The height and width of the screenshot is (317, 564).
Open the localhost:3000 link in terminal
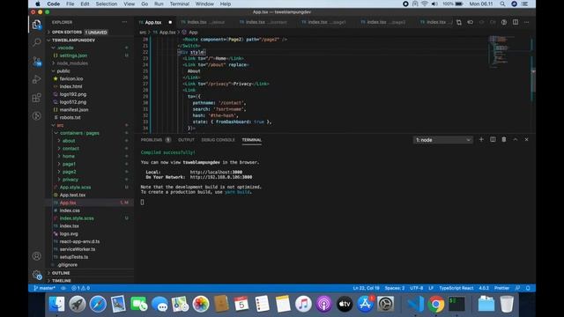pyautogui.click(x=216, y=173)
